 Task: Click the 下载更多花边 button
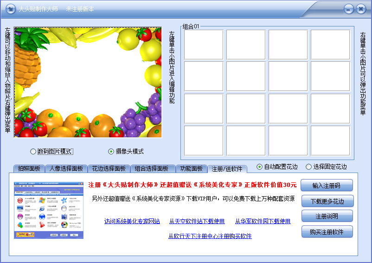(327, 201)
